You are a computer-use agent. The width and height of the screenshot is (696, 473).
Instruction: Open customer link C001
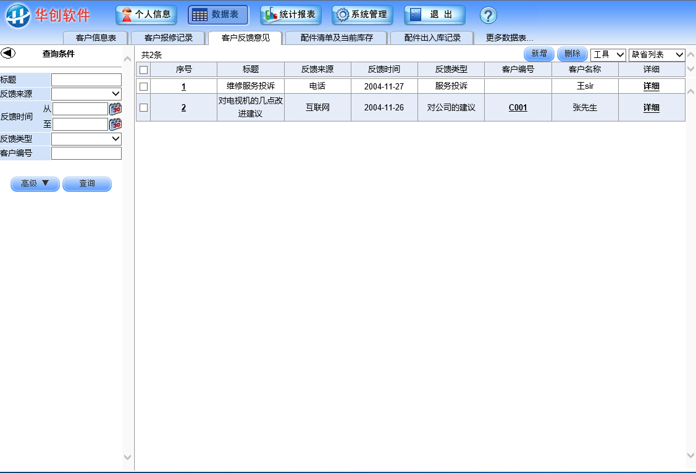click(518, 107)
